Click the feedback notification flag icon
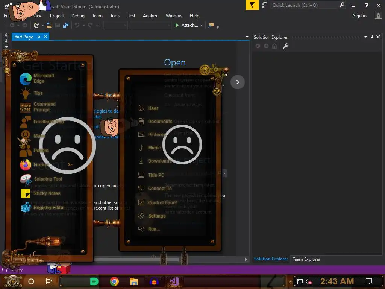The image size is (385, 289). point(252,5)
